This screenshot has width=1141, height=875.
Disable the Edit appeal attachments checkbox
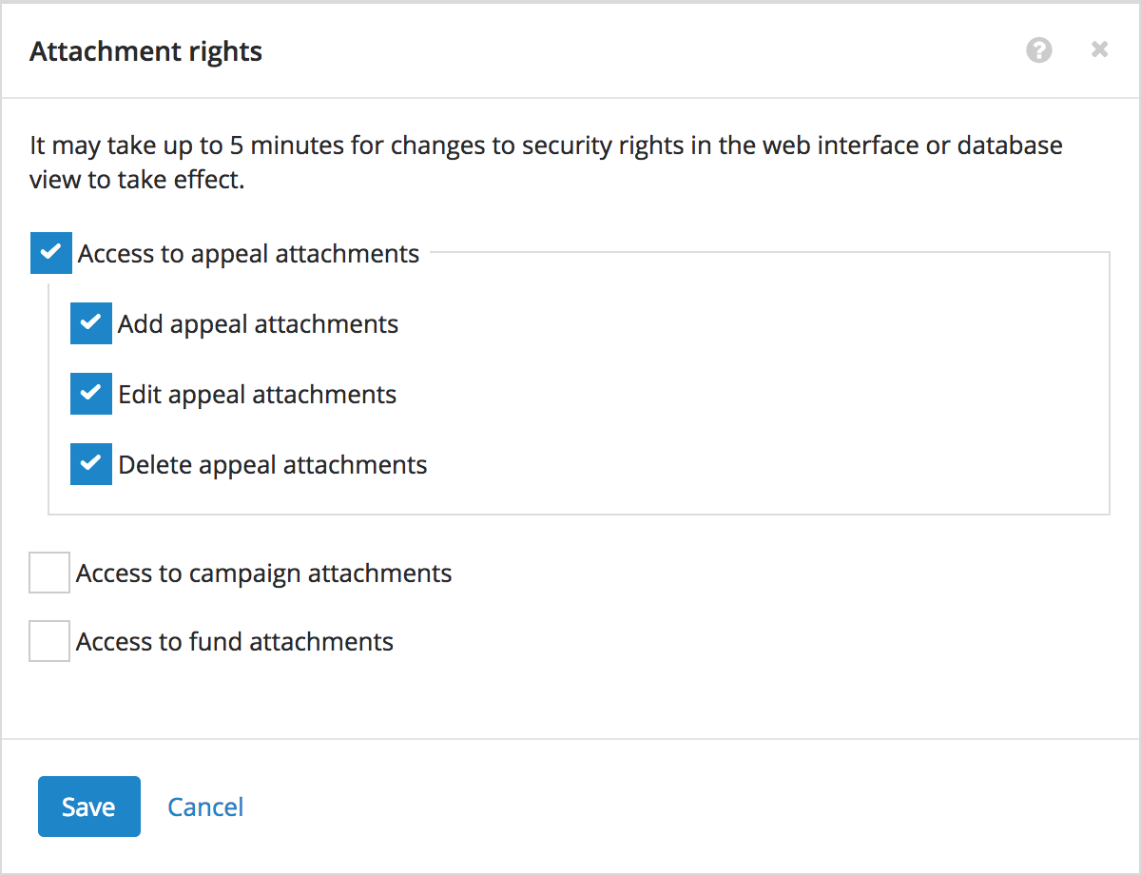91,394
